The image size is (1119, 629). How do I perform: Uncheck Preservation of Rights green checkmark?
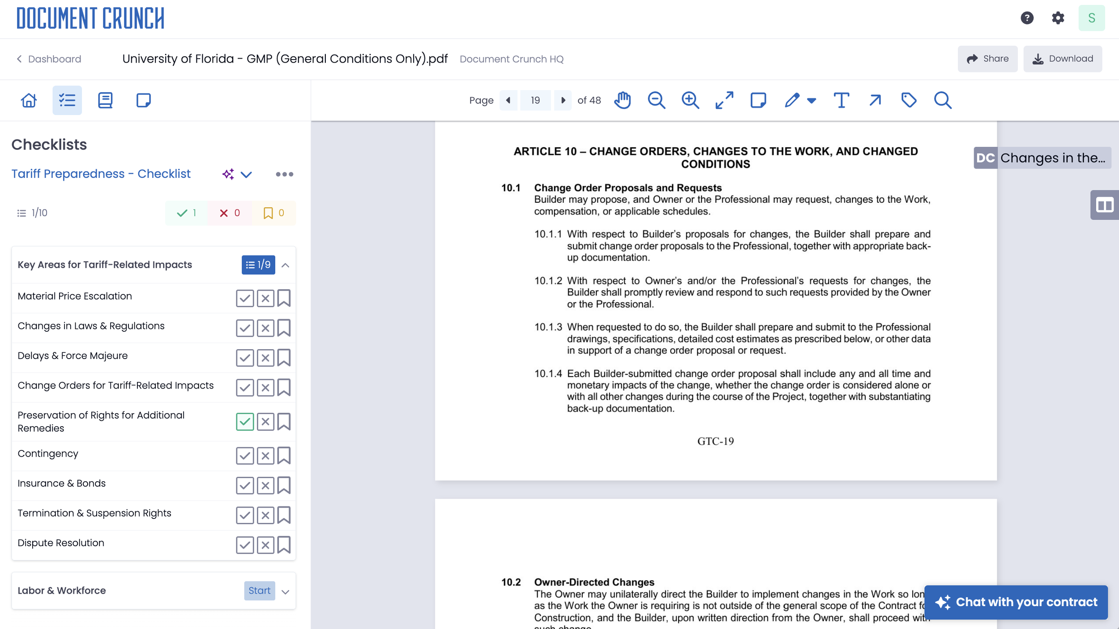pos(245,422)
